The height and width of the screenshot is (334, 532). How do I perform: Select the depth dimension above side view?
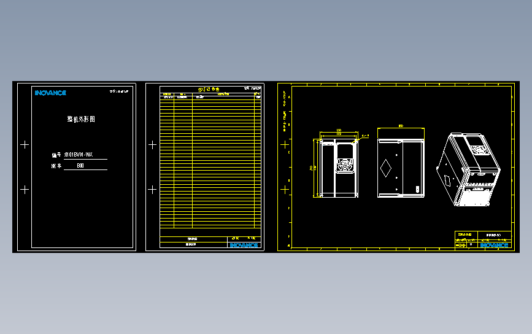click(x=401, y=126)
